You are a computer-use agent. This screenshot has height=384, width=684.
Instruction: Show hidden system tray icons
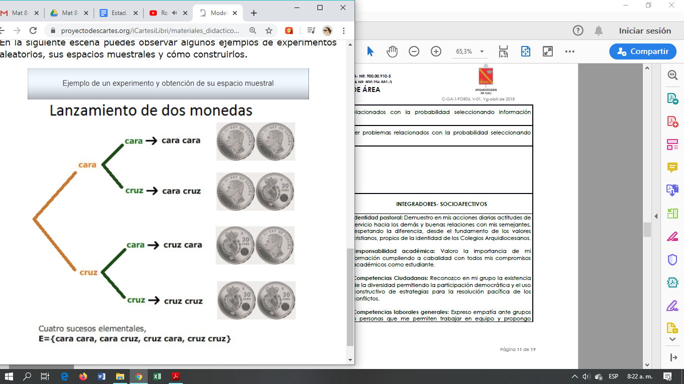(574, 376)
